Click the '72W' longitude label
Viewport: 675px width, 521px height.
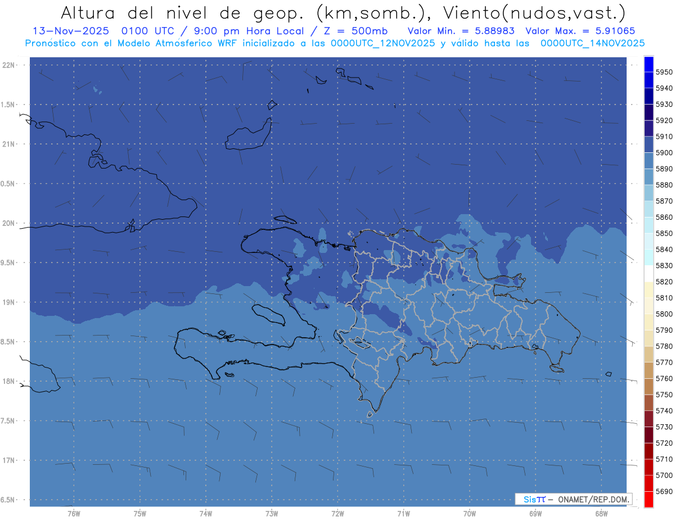tap(338, 514)
